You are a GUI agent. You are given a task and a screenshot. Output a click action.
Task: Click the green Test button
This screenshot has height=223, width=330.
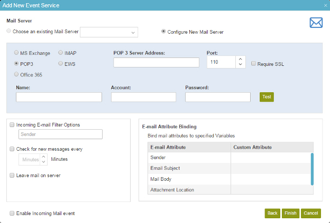(267, 97)
